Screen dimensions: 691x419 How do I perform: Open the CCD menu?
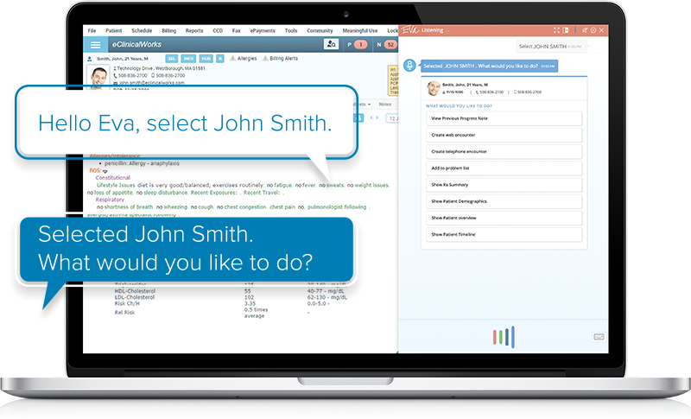[x=218, y=31]
